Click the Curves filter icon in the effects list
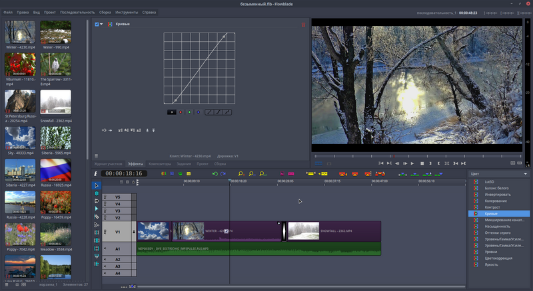 476,213
